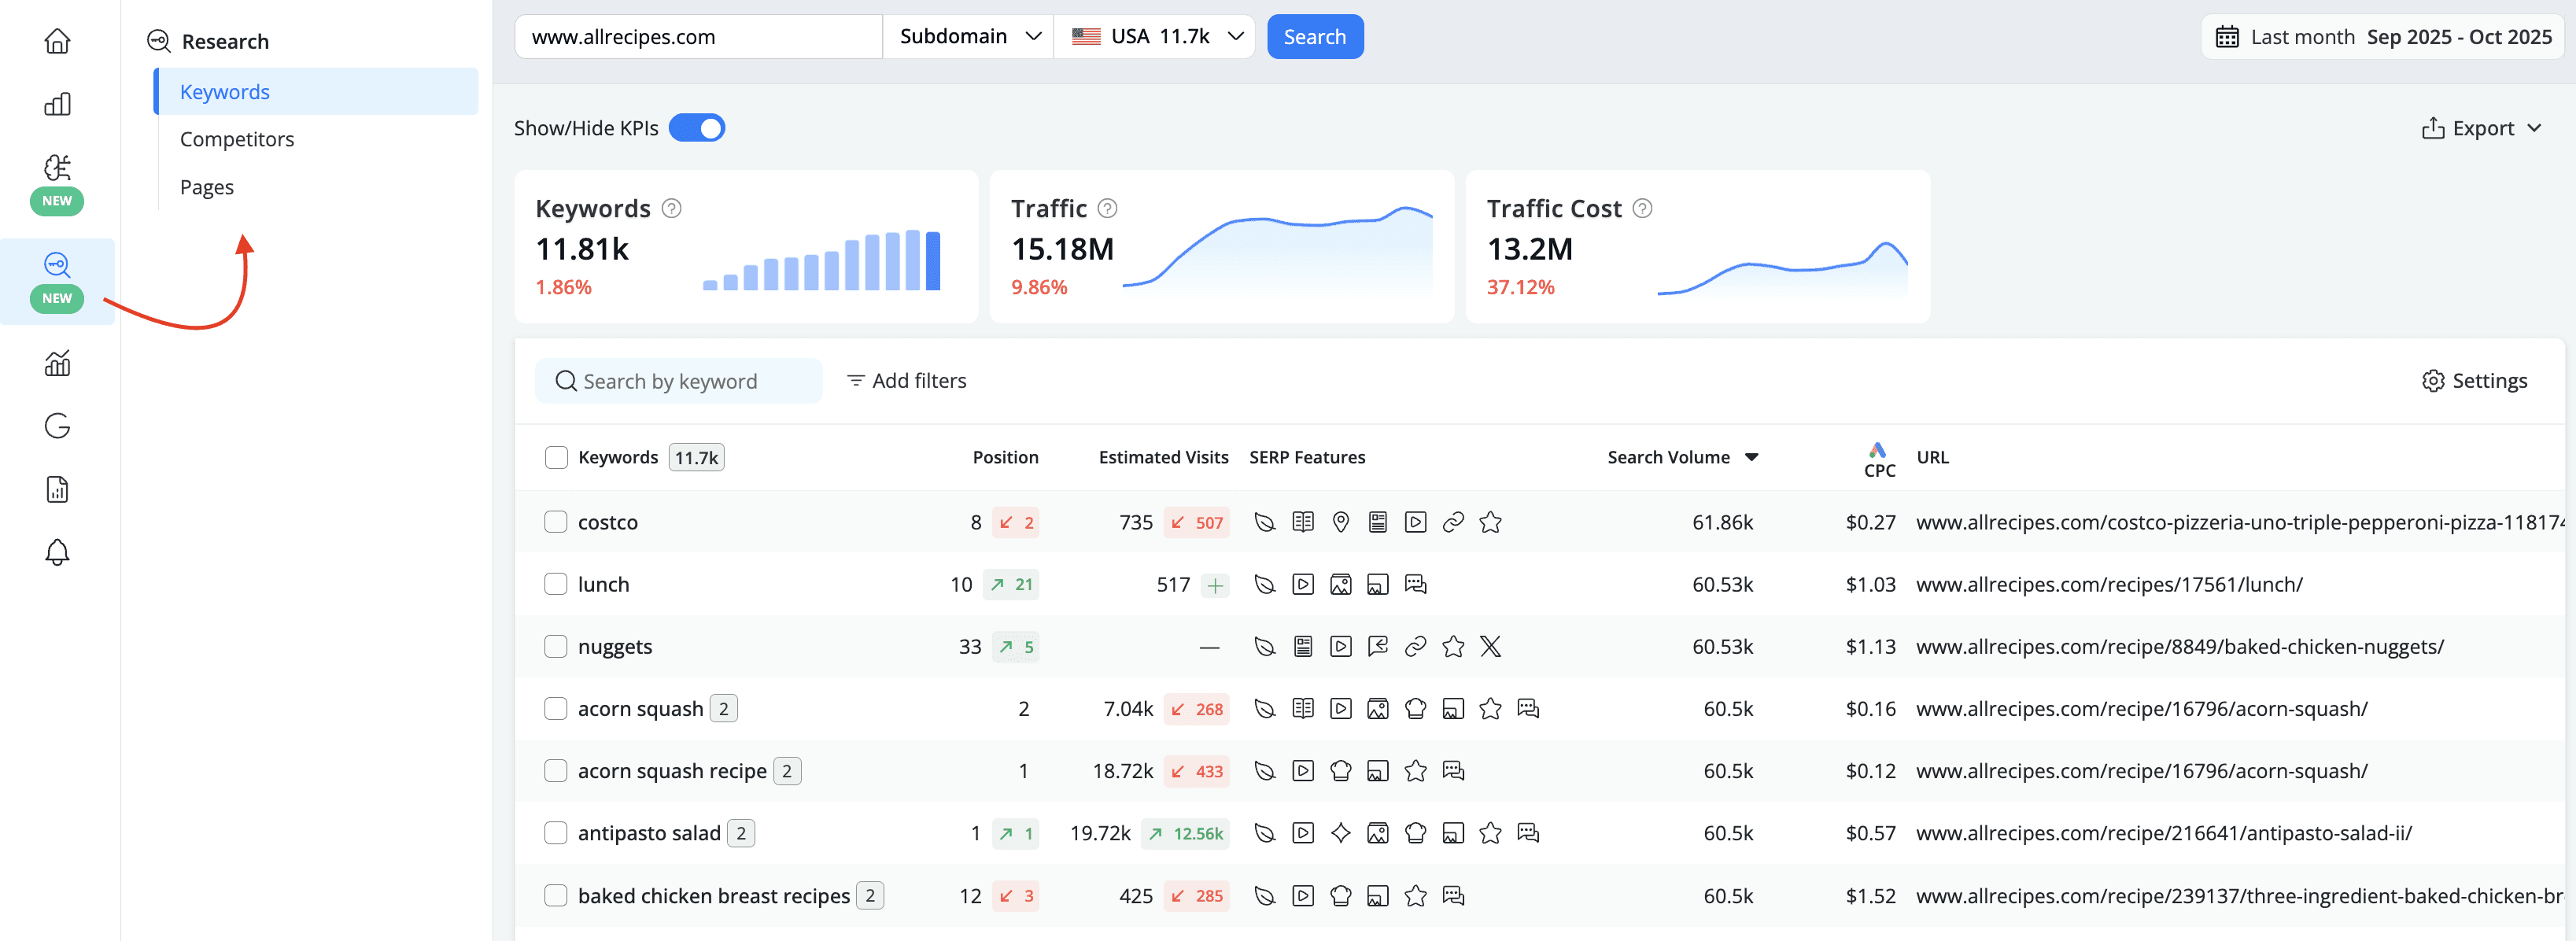Check the acorn squash row checkbox

pos(556,709)
